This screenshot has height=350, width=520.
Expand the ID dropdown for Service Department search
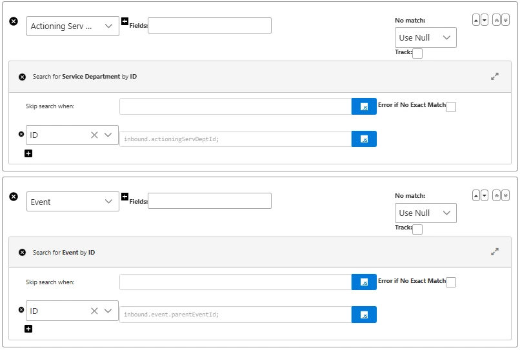[108, 135]
